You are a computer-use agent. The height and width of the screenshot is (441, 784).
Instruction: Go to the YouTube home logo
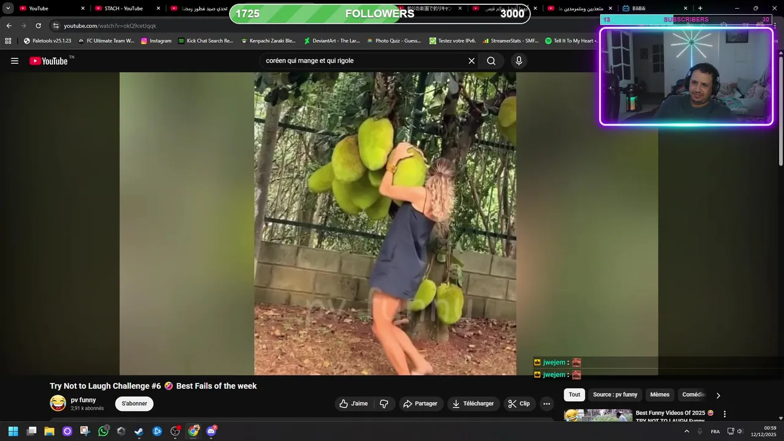[48, 61]
